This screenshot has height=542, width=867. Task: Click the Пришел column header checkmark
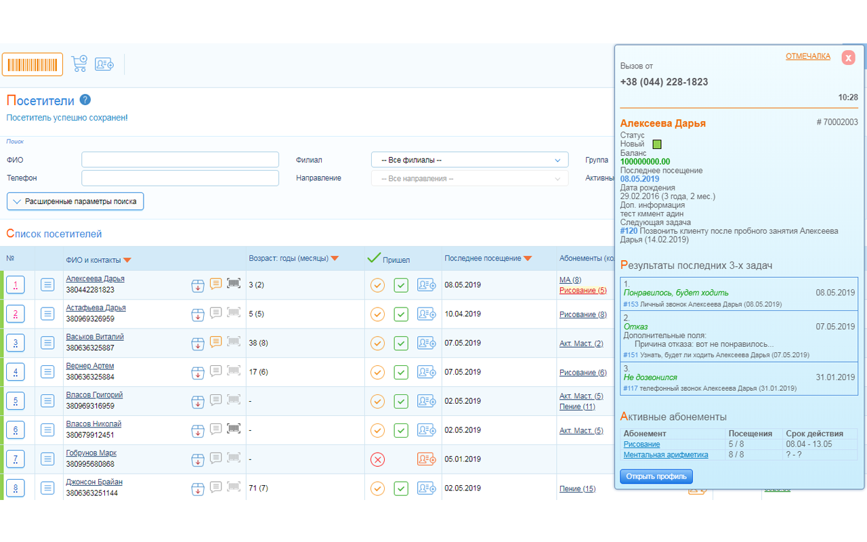[x=373, y=258]
